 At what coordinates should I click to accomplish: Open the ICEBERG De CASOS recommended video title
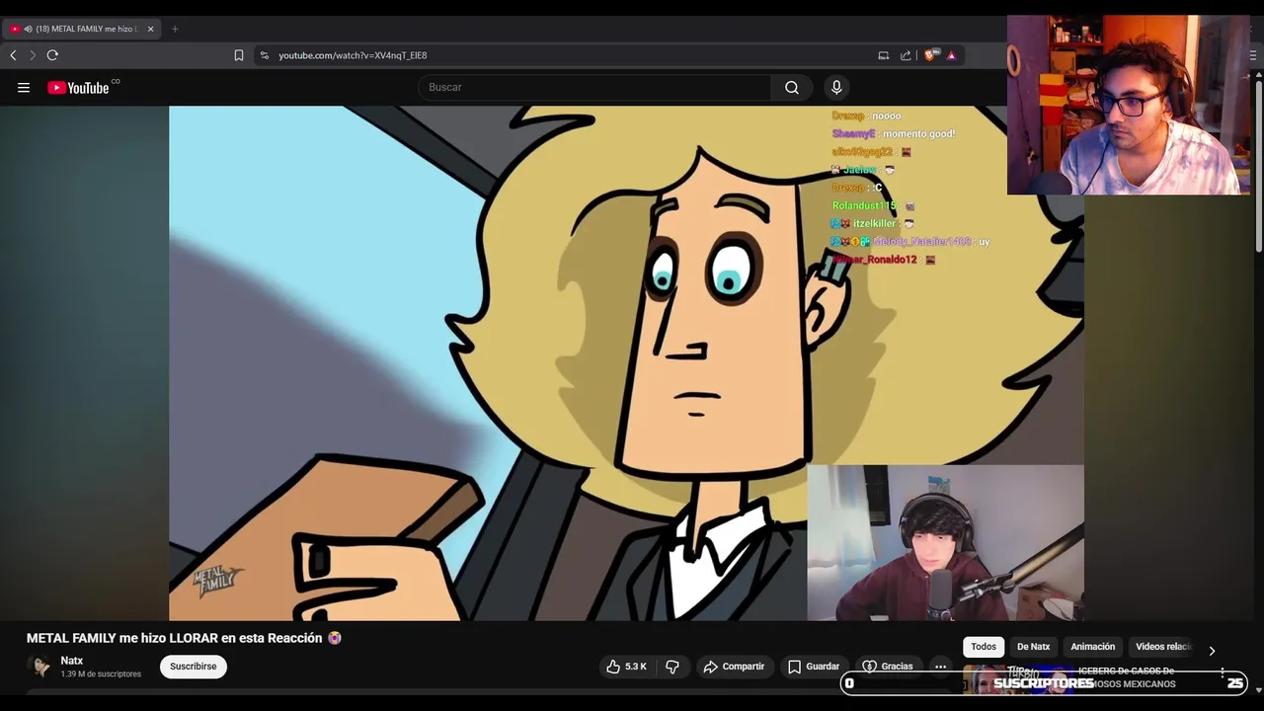[x=1127, y=677]
